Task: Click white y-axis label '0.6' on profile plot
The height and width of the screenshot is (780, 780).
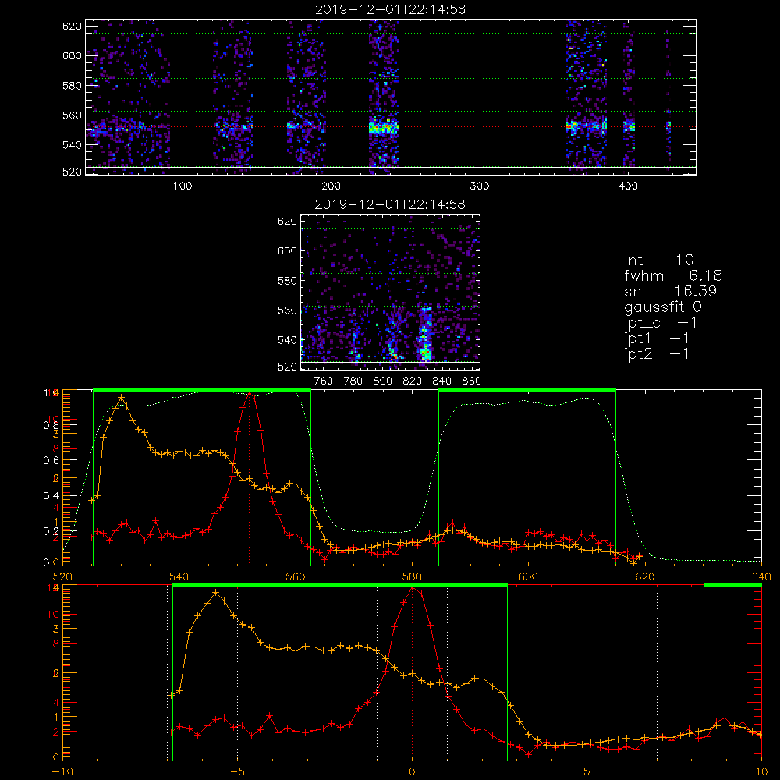Action: point(51,461)
